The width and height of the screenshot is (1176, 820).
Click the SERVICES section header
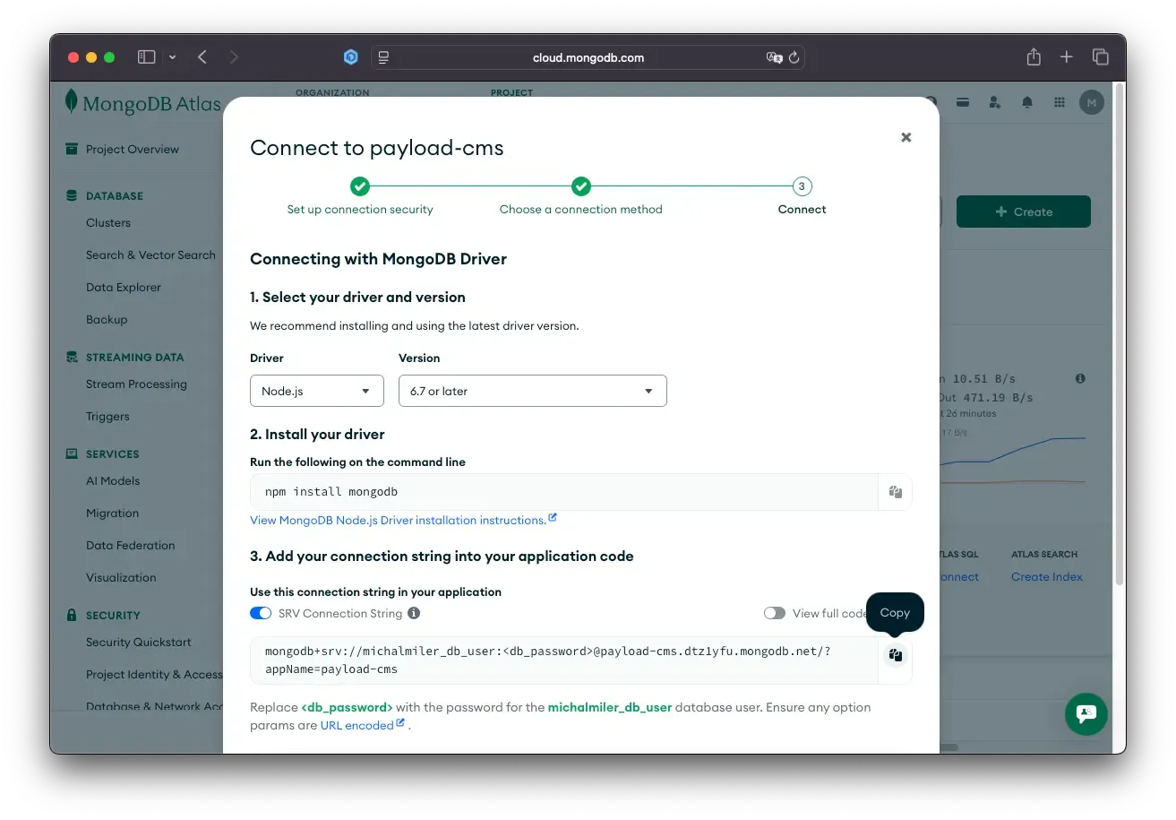(113, 453)
